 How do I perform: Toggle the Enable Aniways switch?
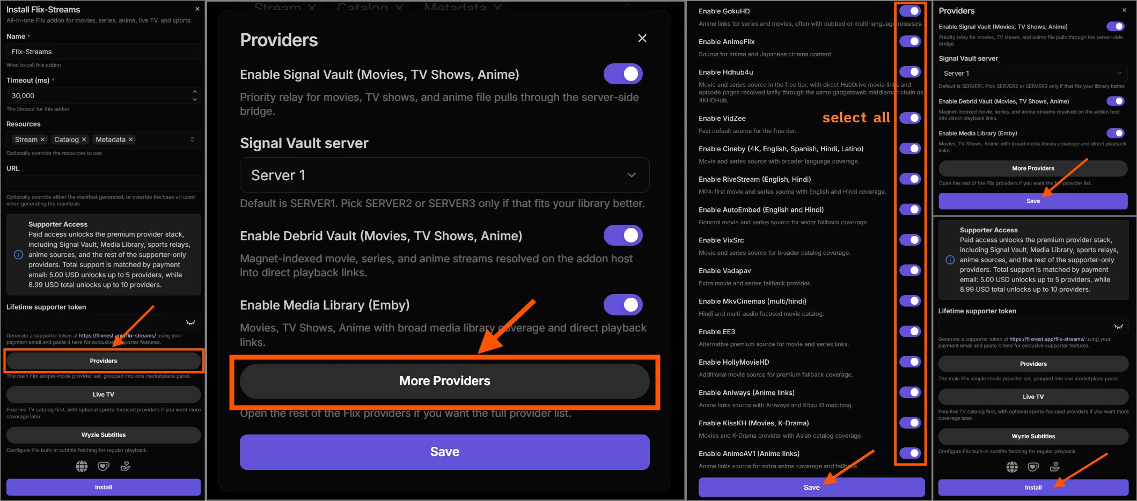(910, 393)
